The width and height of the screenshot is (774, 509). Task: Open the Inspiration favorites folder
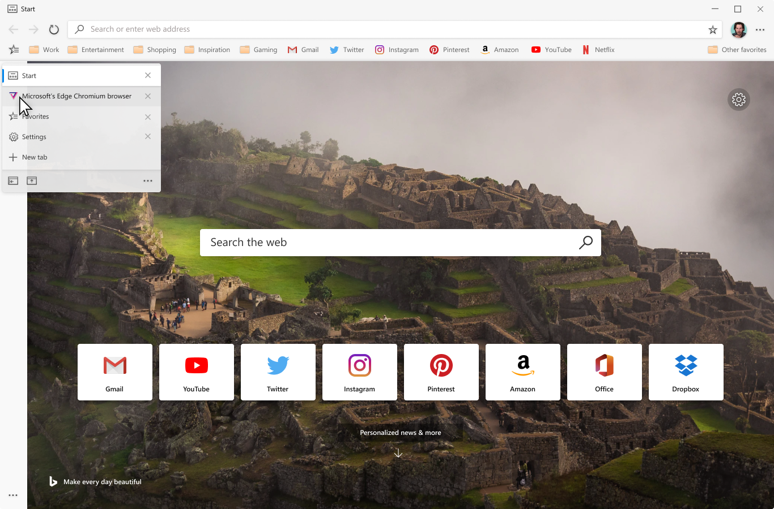click(207, 50)
